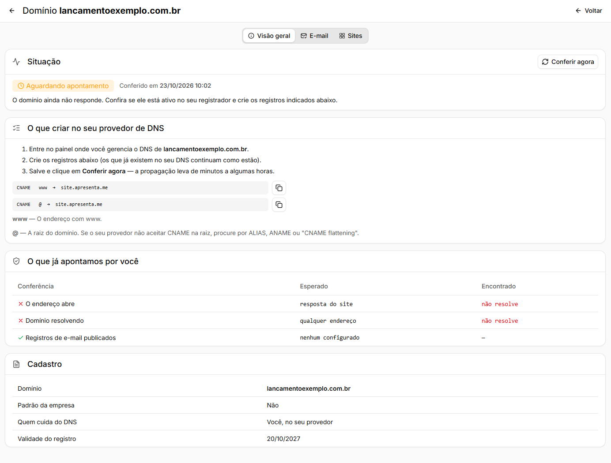The image size is (611, 463).
Task: Copy the www CNAME record
Action: 279,188
